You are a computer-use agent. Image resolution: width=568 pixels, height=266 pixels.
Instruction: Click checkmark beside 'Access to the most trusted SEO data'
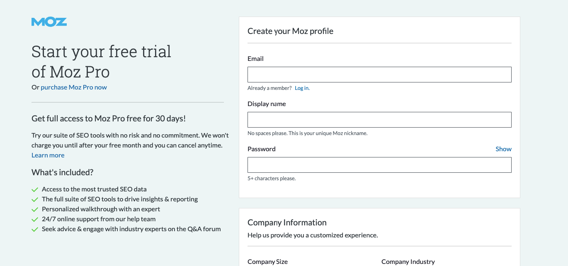pyautogui.click(x=35, y=190)
